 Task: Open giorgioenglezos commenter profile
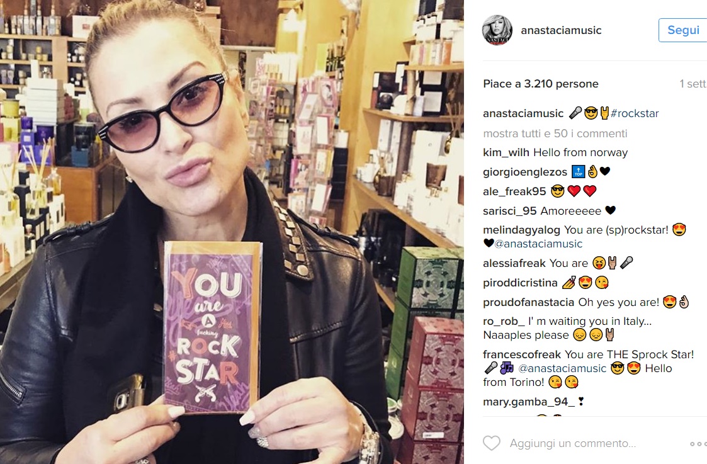click(525, 172)
